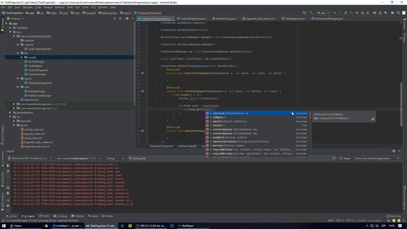This screenshot has width=407, height=229.
Task: Open Search Everywhere magnifier in the top toolbar
Action: pyautogui.click(x=398, y=13)
